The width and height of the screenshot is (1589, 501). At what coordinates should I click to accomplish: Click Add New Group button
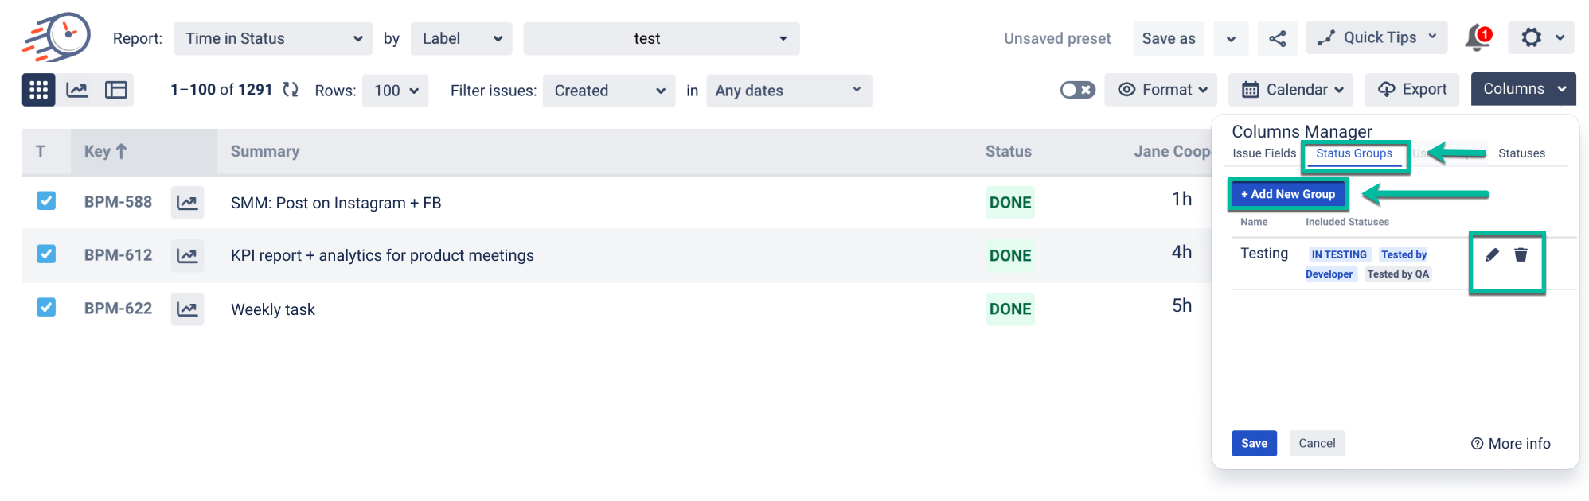pos(1288,194)
